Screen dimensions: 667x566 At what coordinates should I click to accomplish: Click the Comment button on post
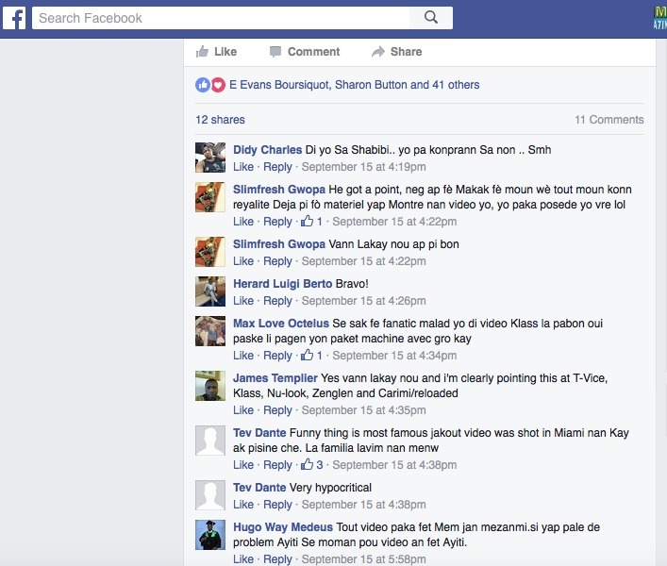click(305, 52)
